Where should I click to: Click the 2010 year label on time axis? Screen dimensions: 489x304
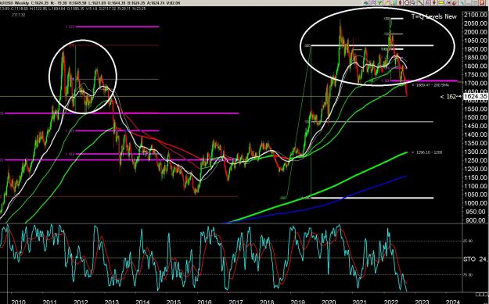[19, 301]
